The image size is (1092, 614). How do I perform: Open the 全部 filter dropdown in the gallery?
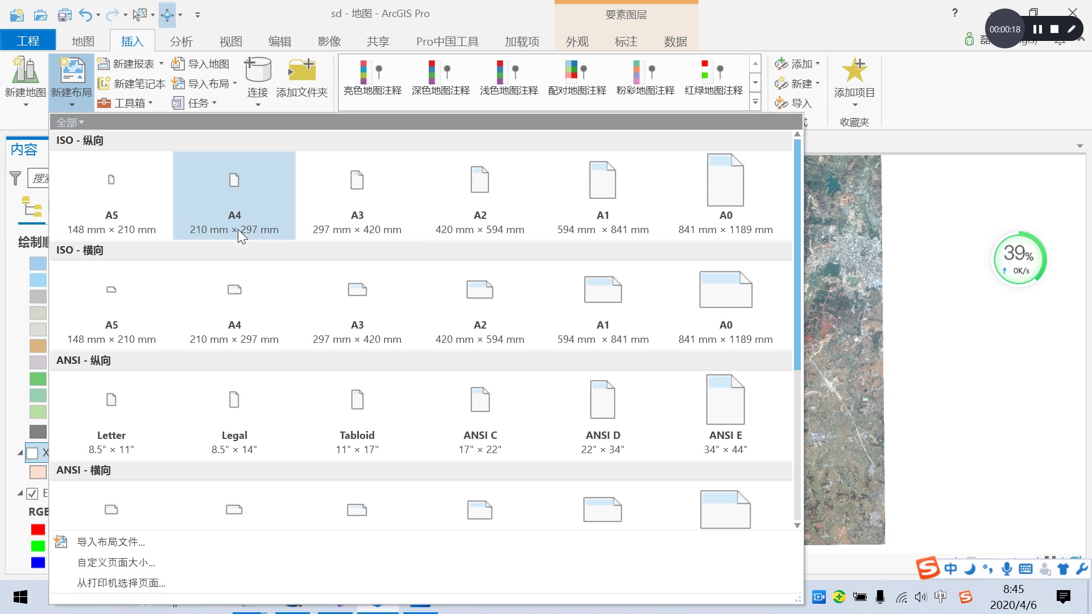point(69,121)
